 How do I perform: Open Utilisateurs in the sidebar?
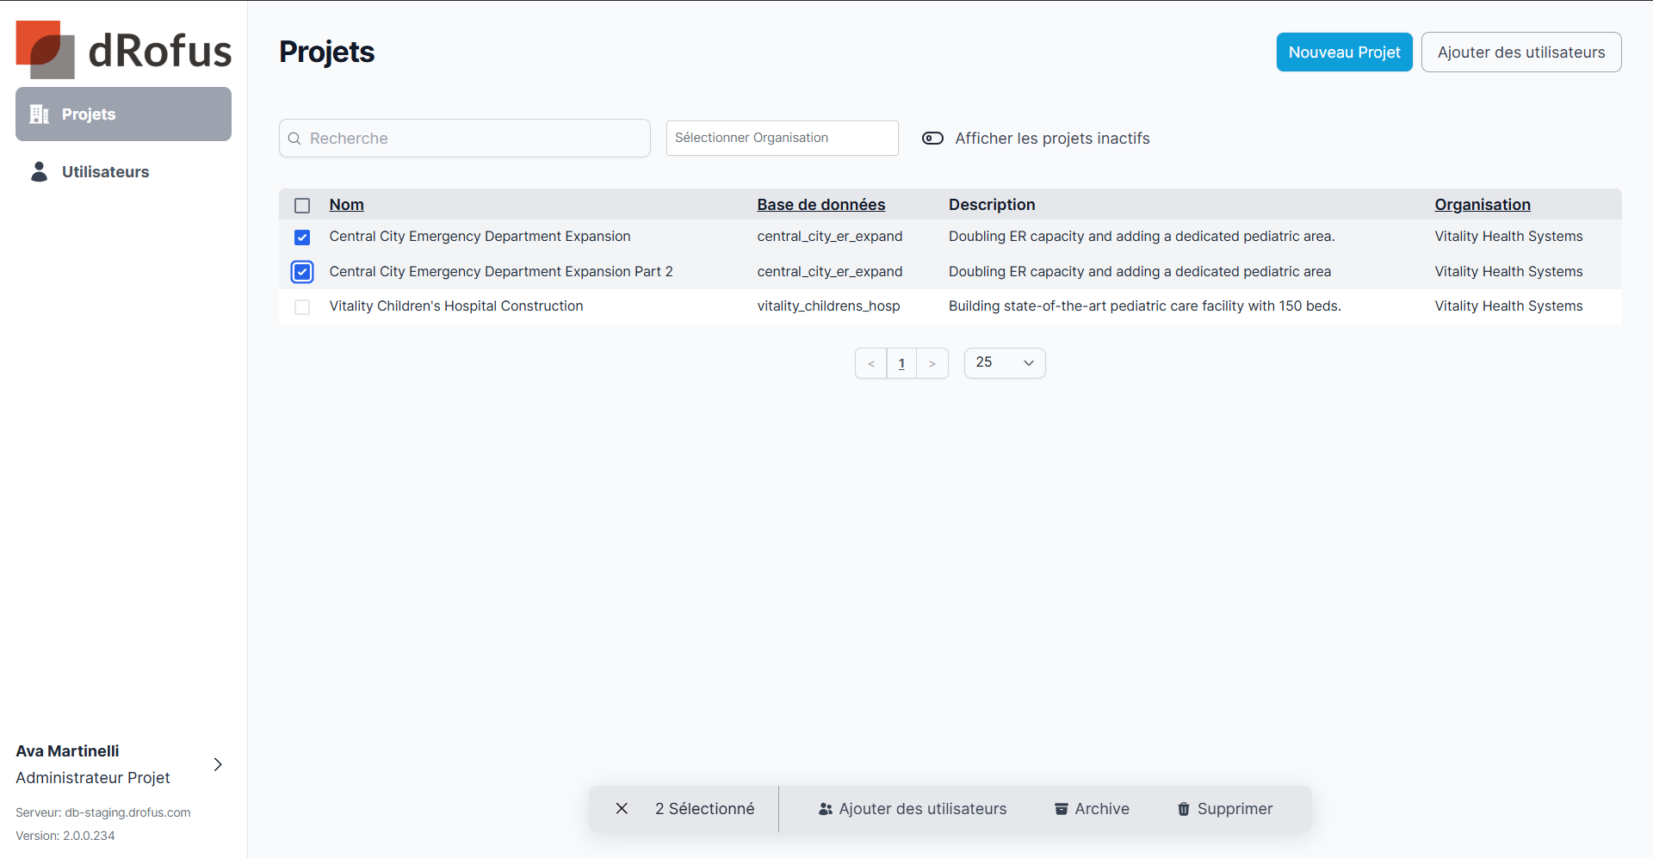tap(105, 172)
